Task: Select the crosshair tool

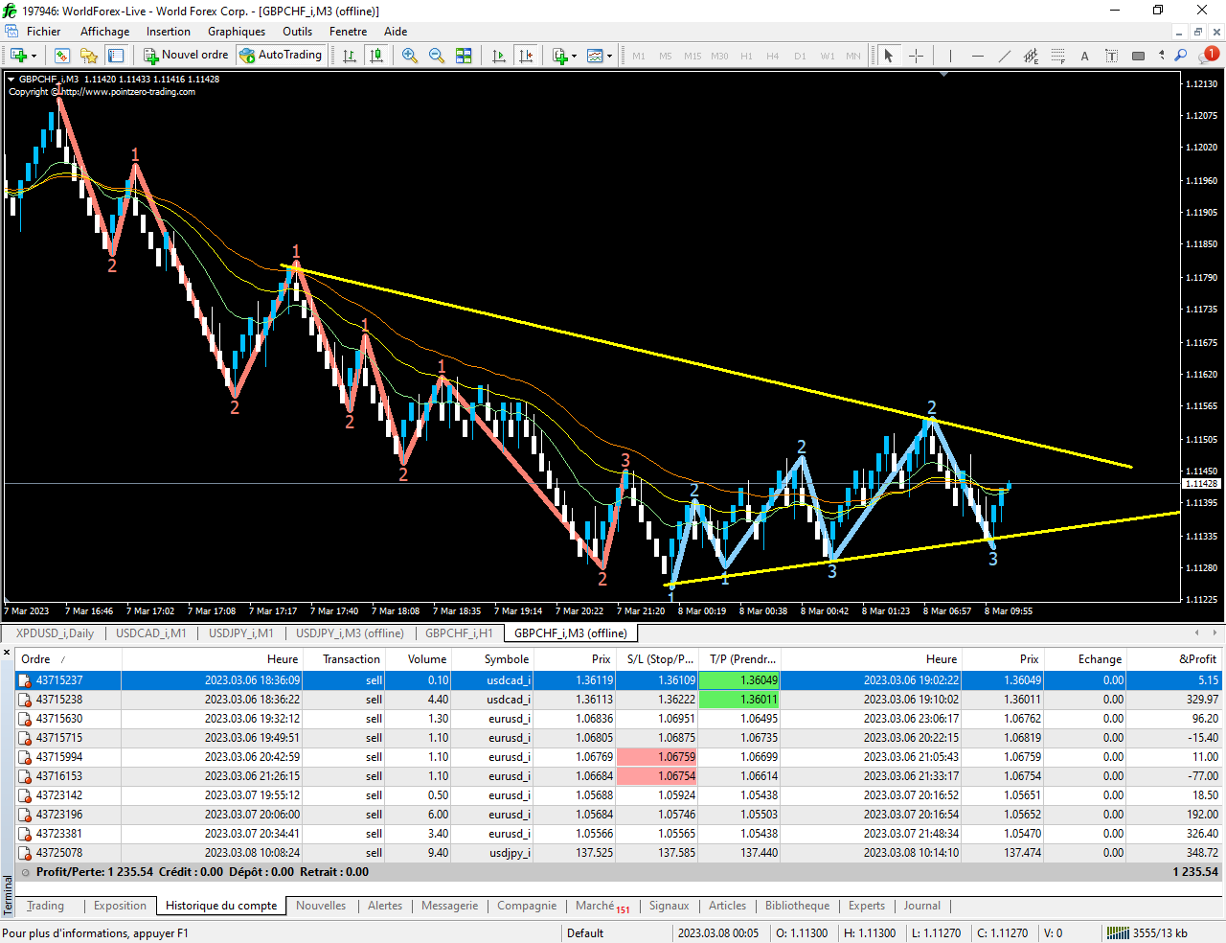Action: coord(916,56)
